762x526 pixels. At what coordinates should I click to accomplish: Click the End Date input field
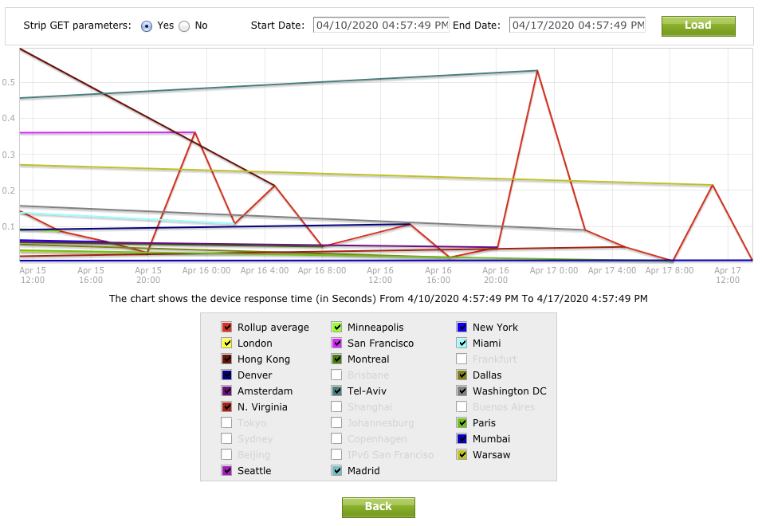(577, 26)
